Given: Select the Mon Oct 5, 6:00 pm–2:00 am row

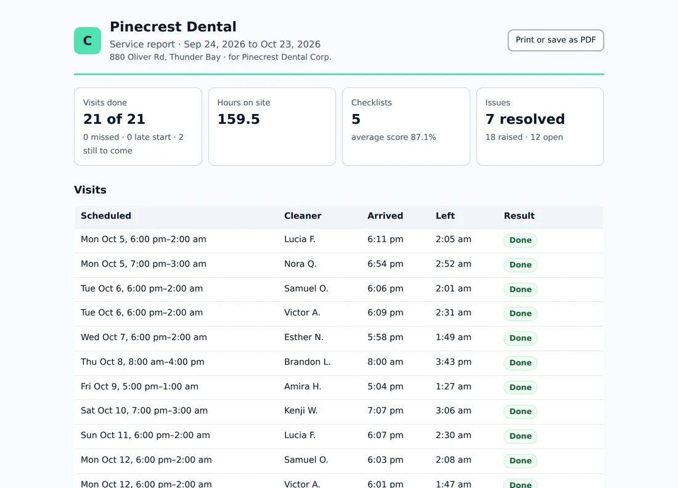Looking at the screenshot, I should [339, 240].
